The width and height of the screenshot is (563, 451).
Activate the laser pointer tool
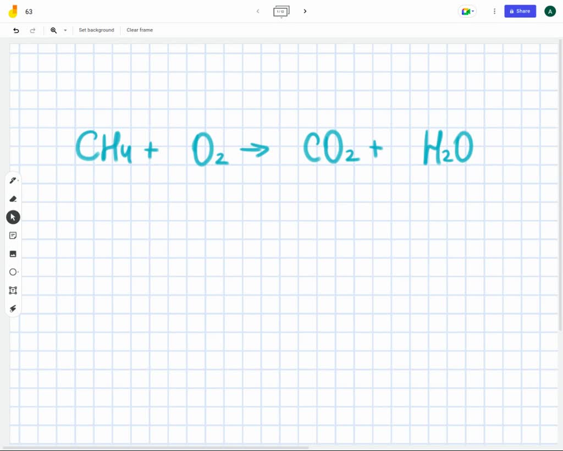click(13, 308)
